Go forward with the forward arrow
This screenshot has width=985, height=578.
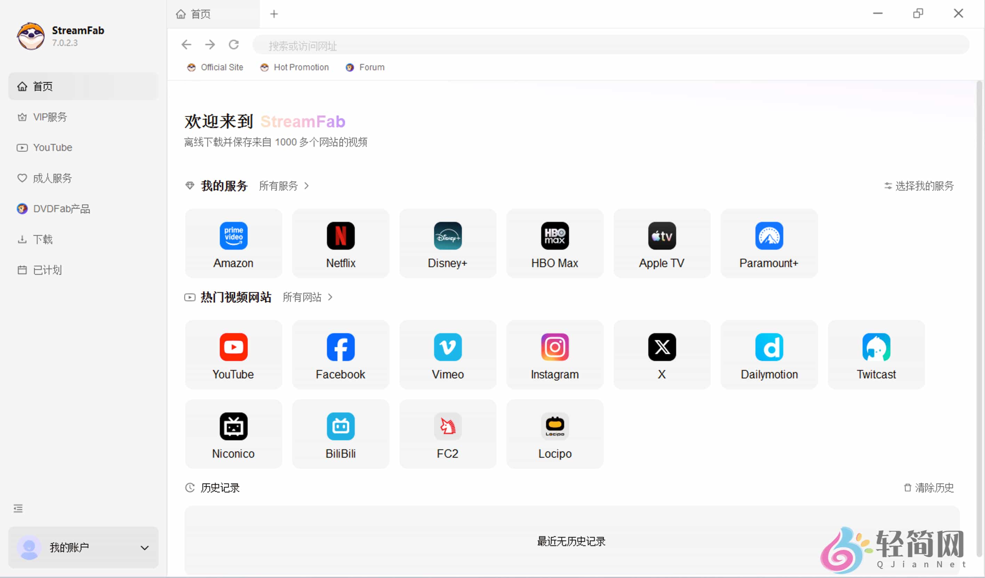(210, 45)
